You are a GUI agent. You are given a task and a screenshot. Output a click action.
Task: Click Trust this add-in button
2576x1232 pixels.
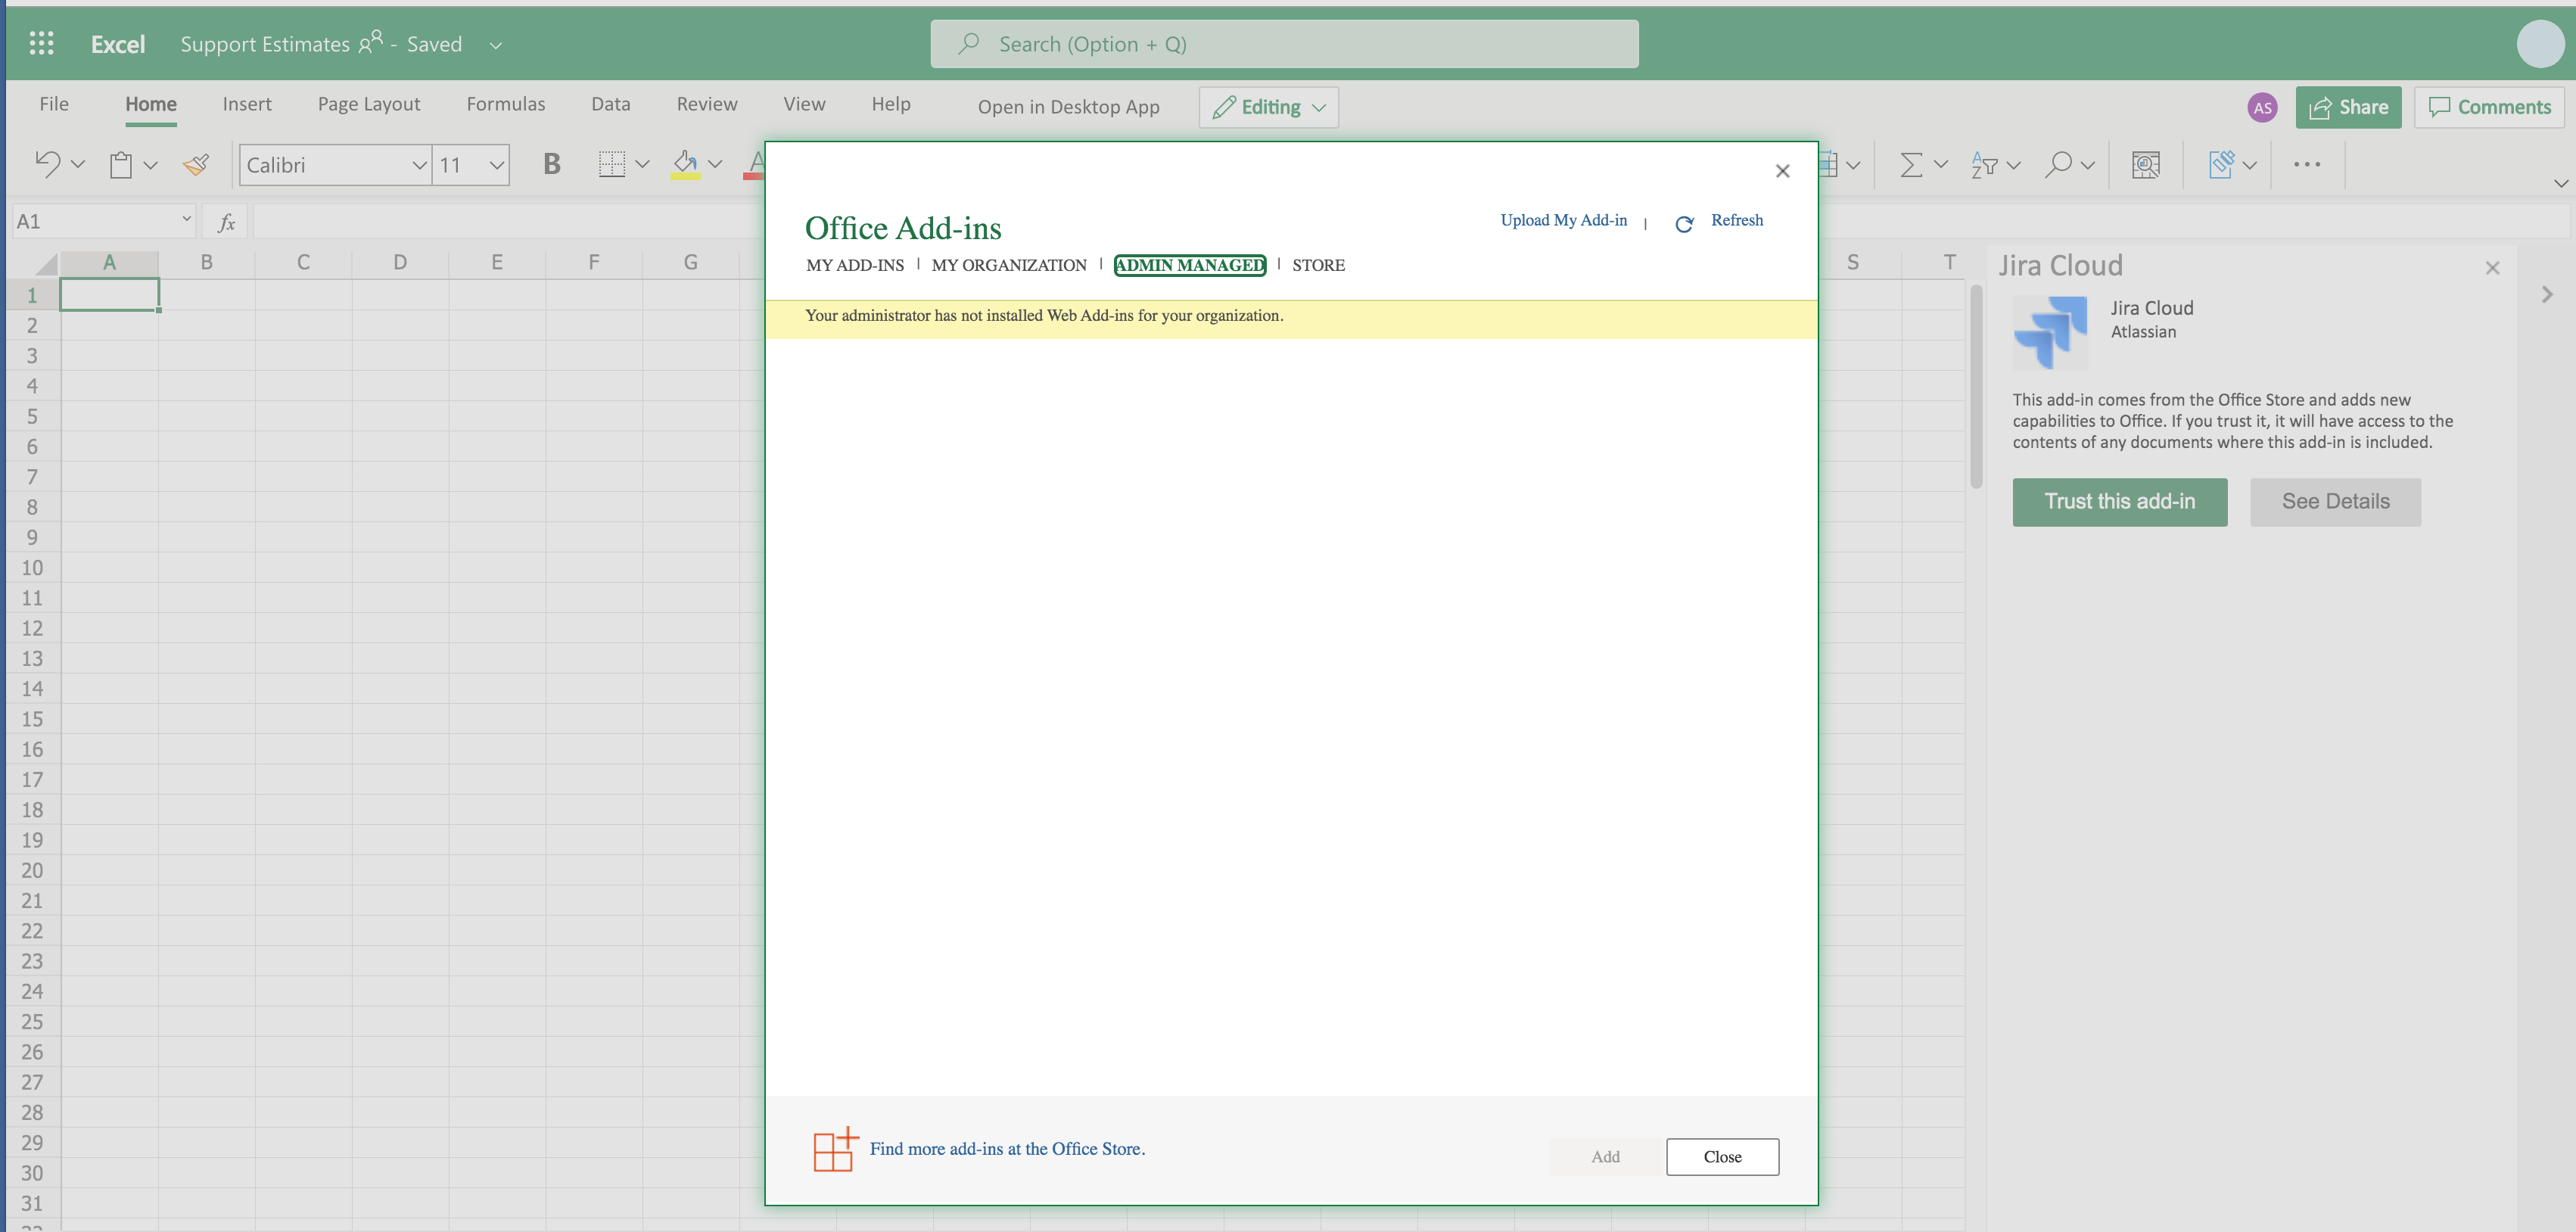[x=2119, y=501]
